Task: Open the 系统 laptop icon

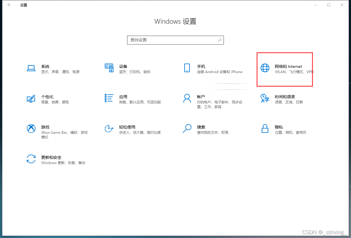Action: (x=31, y=68)
